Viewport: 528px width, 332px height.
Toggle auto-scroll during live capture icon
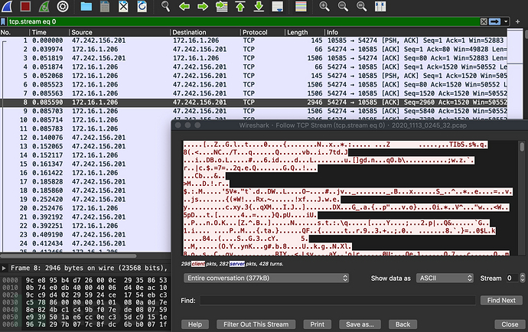click(x=278, y=6)
